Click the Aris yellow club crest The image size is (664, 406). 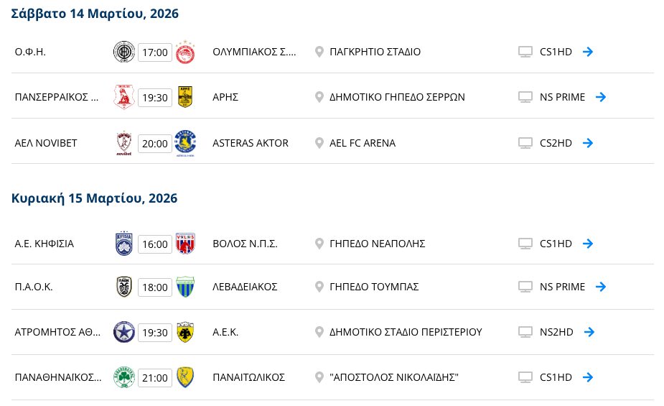point(185,97)
